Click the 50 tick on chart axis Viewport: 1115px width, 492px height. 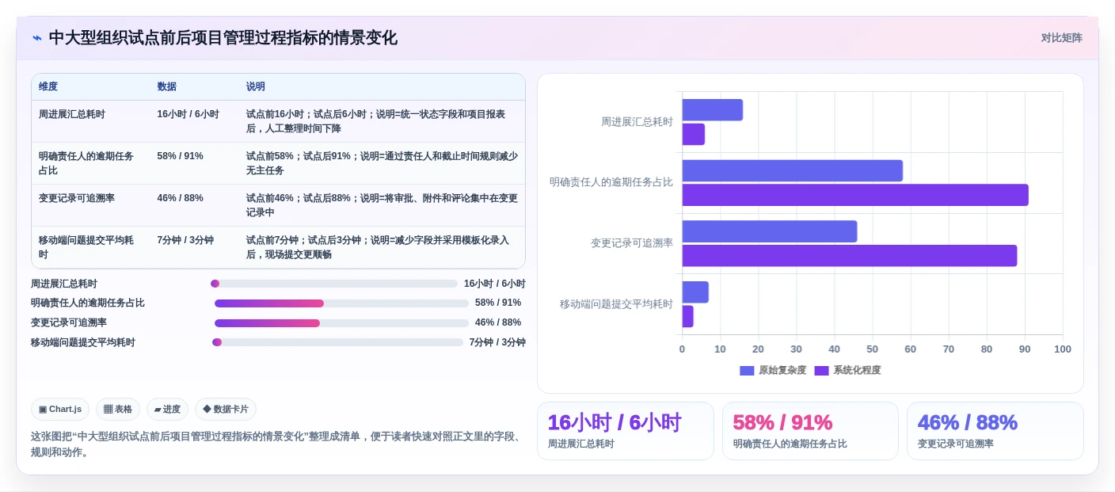[x=873, y=349]
